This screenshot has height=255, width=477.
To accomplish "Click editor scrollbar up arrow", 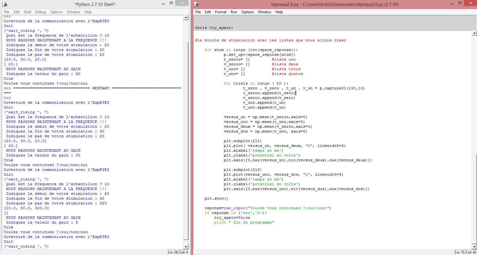I will point(474,33).
